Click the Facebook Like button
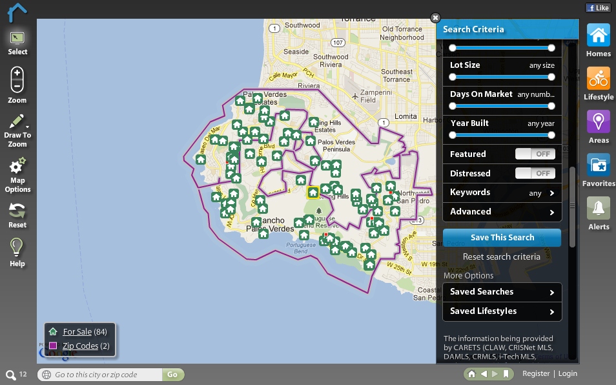Image resolution: width=616 pixels, height=385 pixels. (598, 8)
